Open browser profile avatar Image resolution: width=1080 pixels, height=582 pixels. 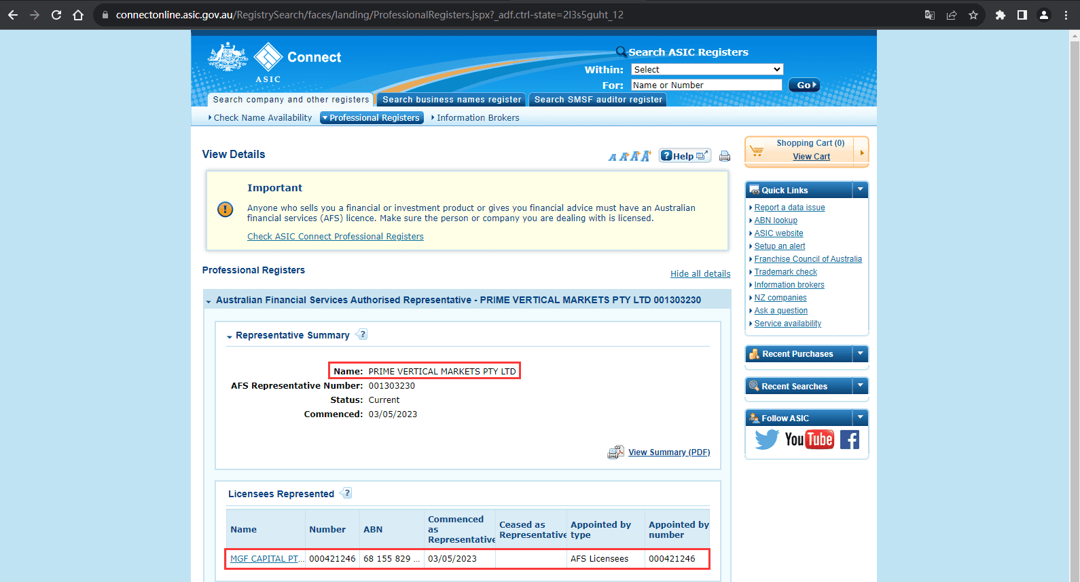(x=1044, y=15)
